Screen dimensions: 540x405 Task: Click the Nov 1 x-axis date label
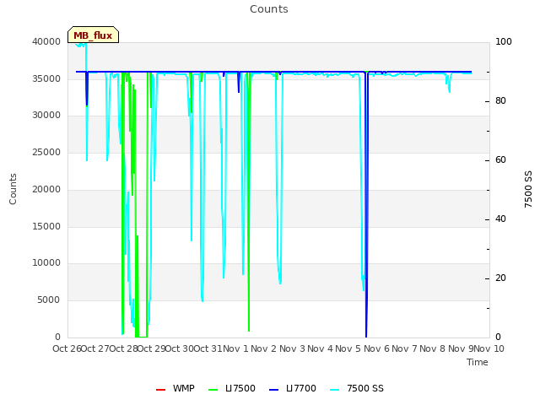click(x=235, y=348)
